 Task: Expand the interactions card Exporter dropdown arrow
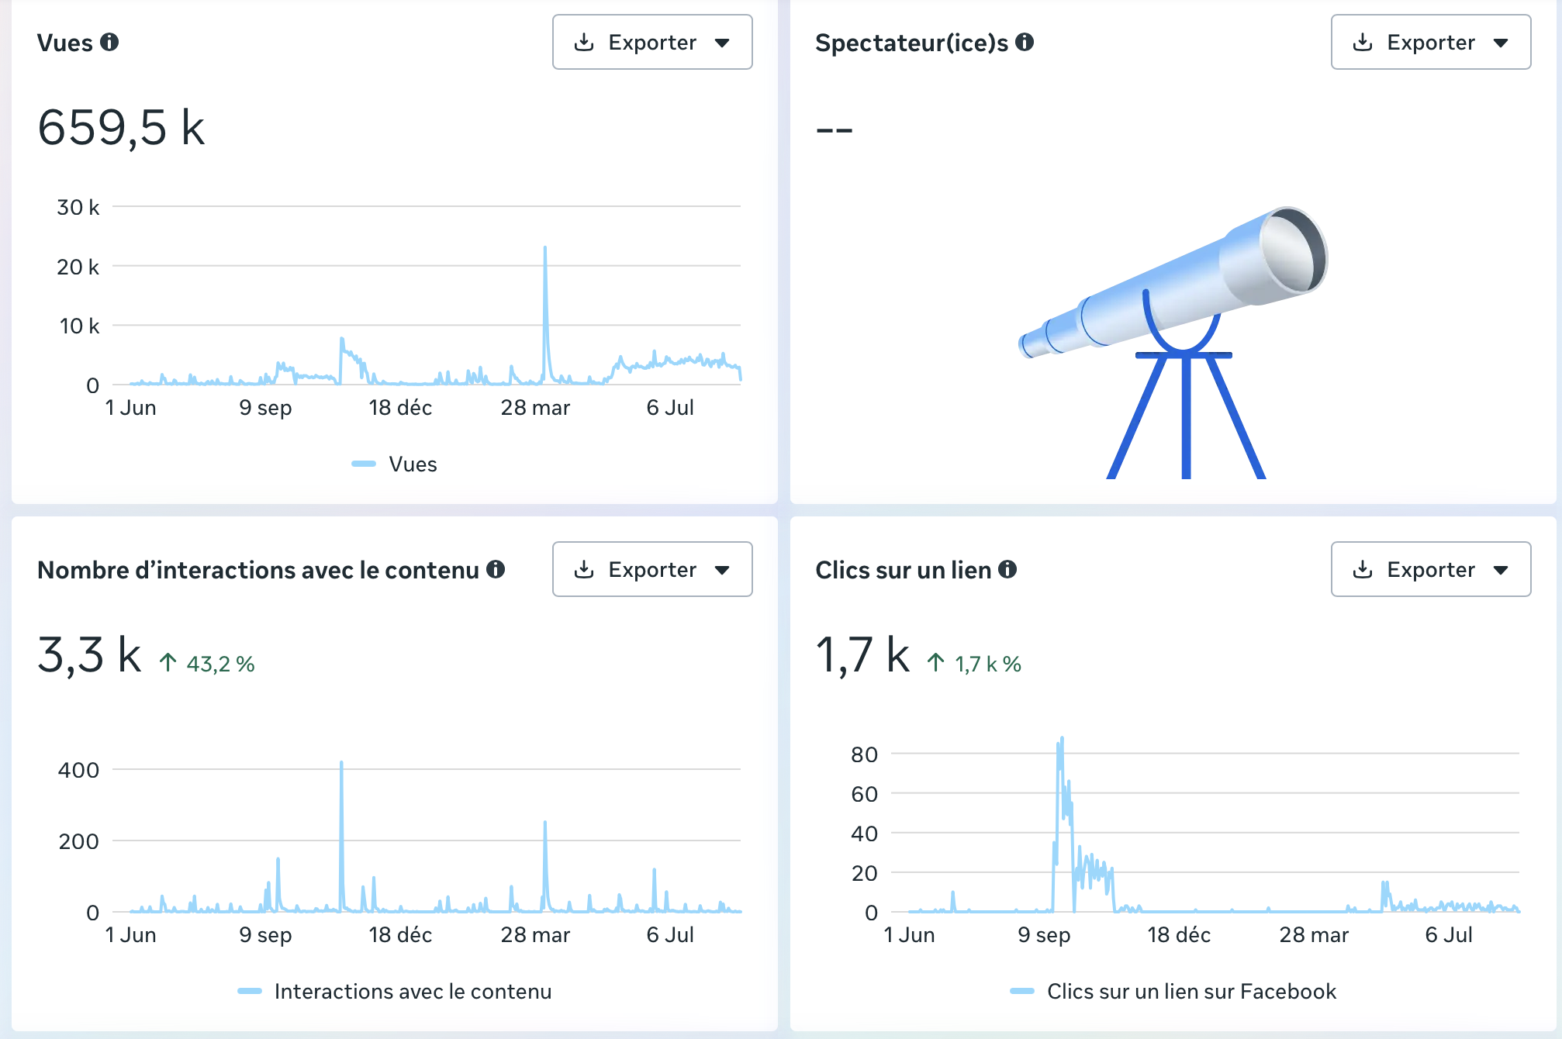[722, 570]
